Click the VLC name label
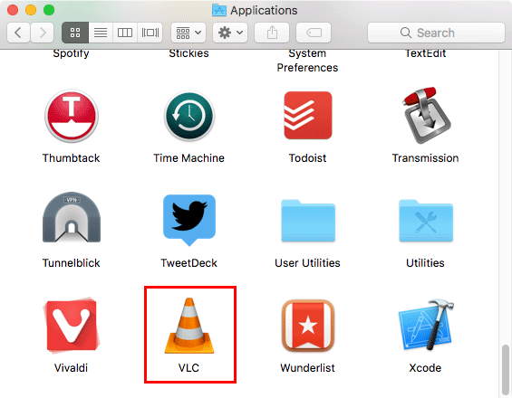This screenshot has height=398, width=512. point(188,368)
